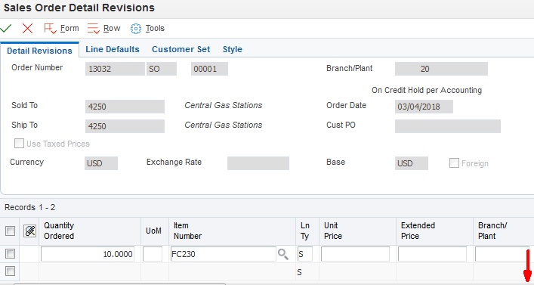Select the checkbox of the second grid row

pos(11,271)
